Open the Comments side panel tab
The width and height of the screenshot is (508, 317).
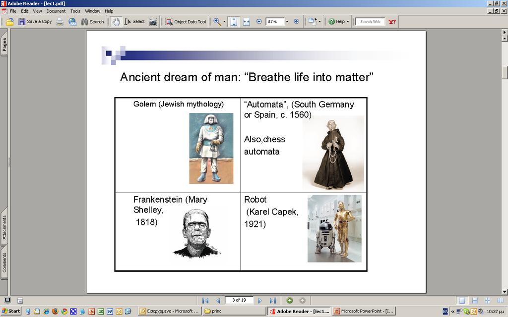4,263
